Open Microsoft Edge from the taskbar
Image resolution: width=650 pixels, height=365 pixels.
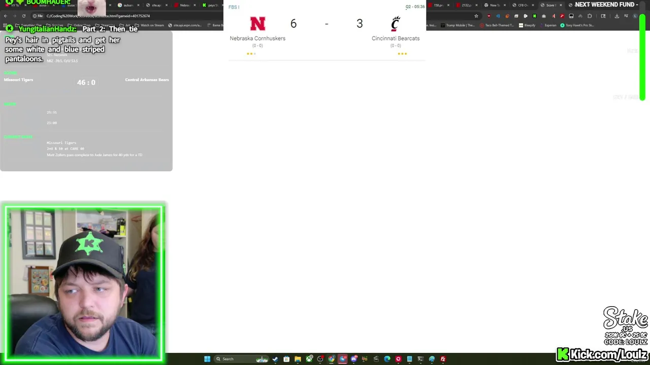pos(387,359)
